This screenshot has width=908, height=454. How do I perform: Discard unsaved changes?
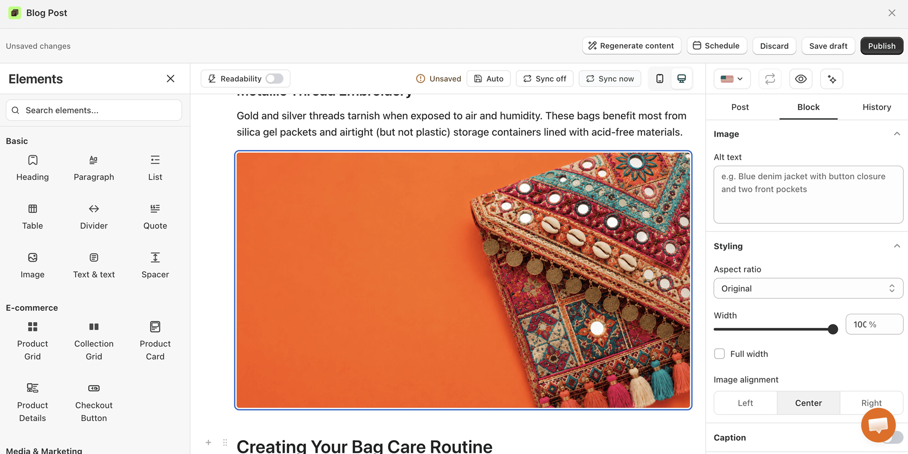tap(774, 46)
